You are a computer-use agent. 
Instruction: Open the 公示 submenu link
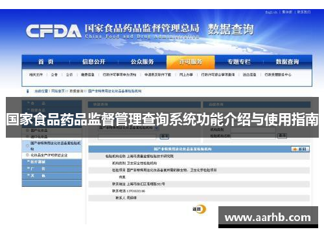[69, 75]
